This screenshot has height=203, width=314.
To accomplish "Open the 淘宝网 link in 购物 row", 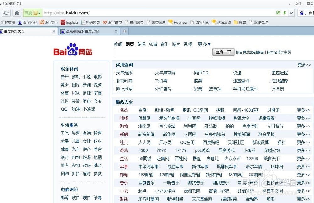I will point(144,126).
